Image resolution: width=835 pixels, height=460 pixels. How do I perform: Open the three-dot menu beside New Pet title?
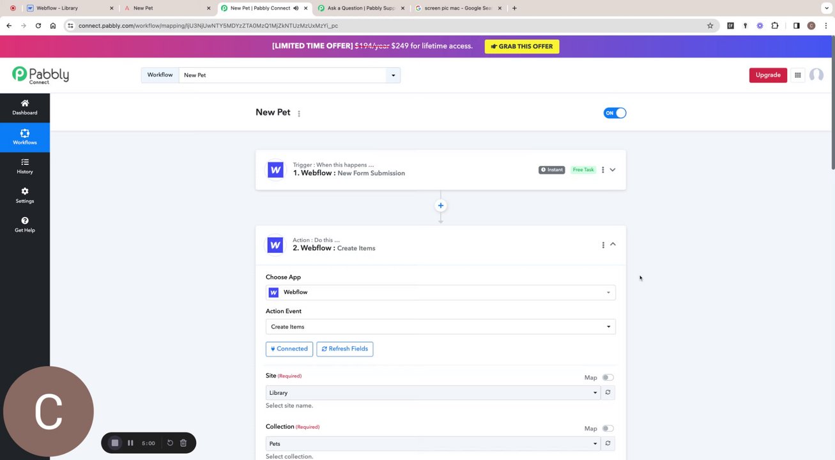(298, 114)
